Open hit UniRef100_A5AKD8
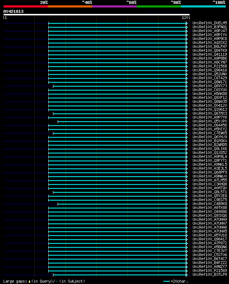229x284 pixels. [x=210, y=94]
